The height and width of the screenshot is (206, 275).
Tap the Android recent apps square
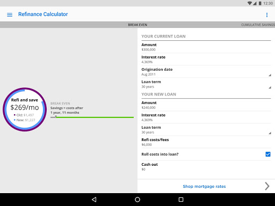pyautogui.click(x=181, y=200)
